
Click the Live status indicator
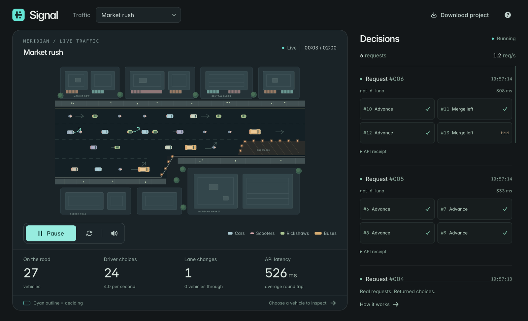[289, 48]
